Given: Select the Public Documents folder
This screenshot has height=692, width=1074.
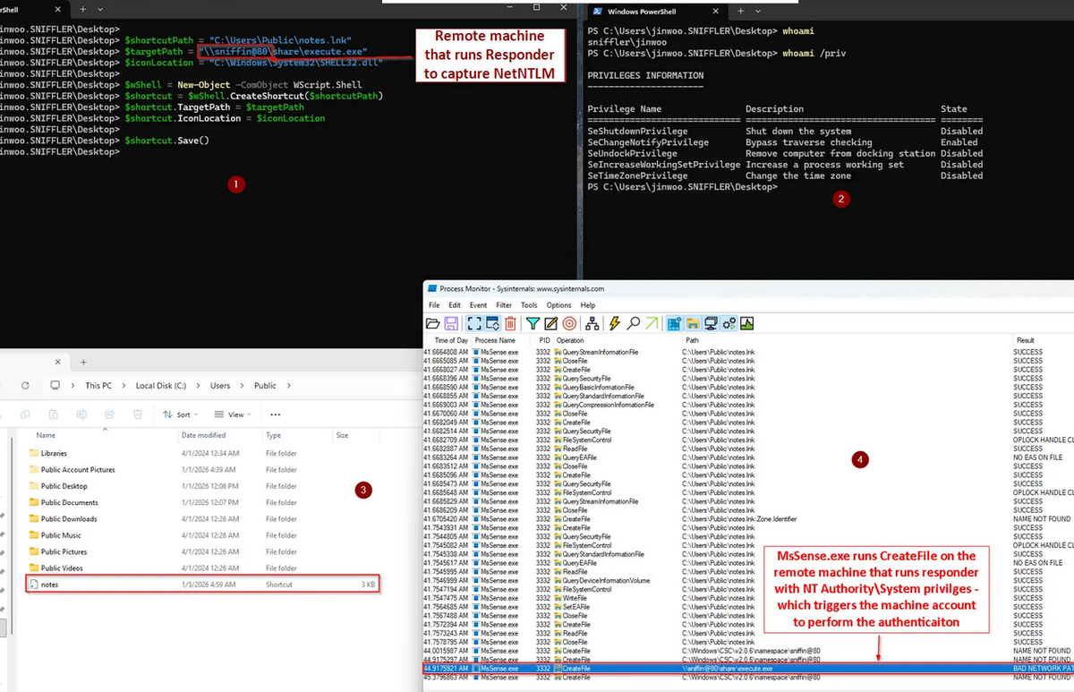Looking at the screenshot, I should [x=69, y=502].
